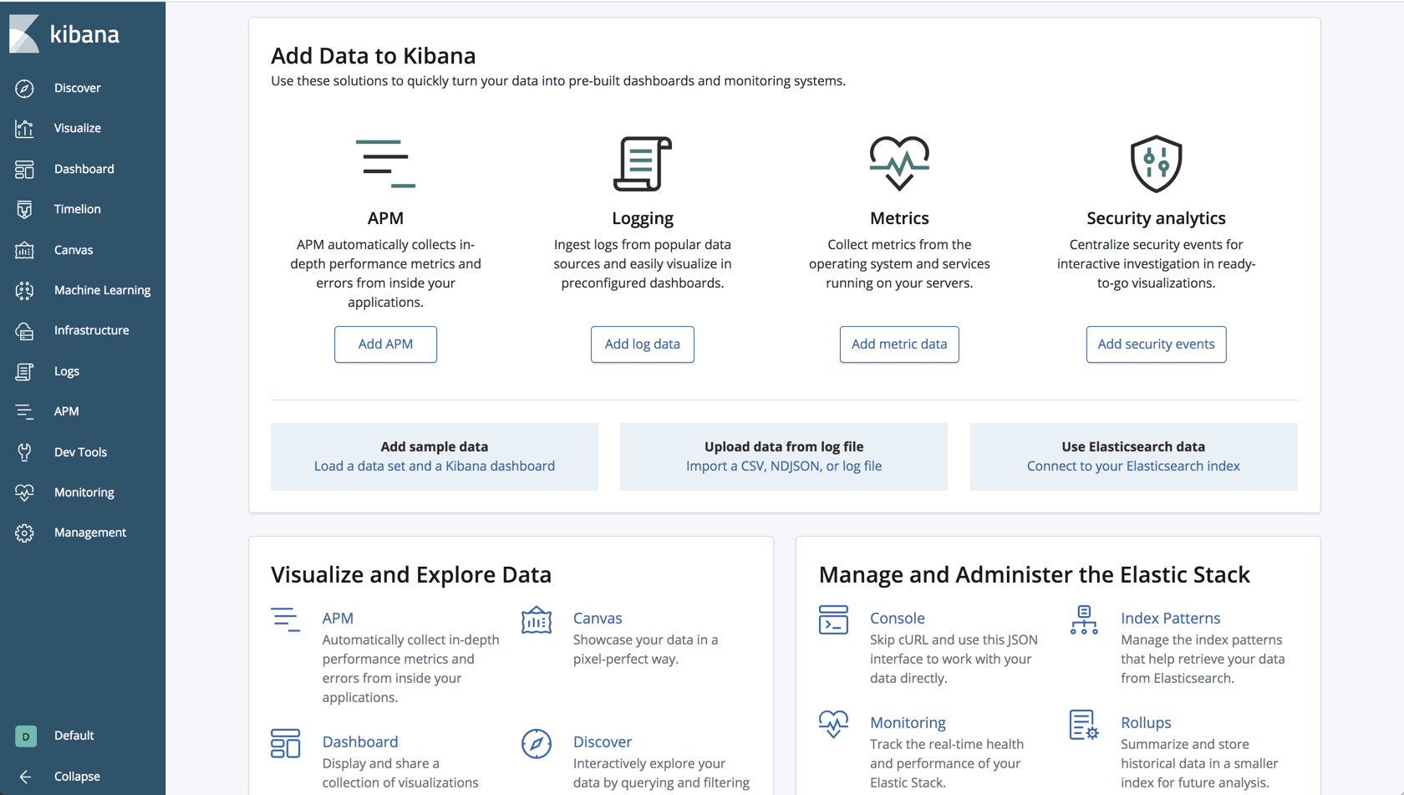Viewport: 1404px width, 795px height.
Task: Open the Rollups link
Action: coord(1146,723)
